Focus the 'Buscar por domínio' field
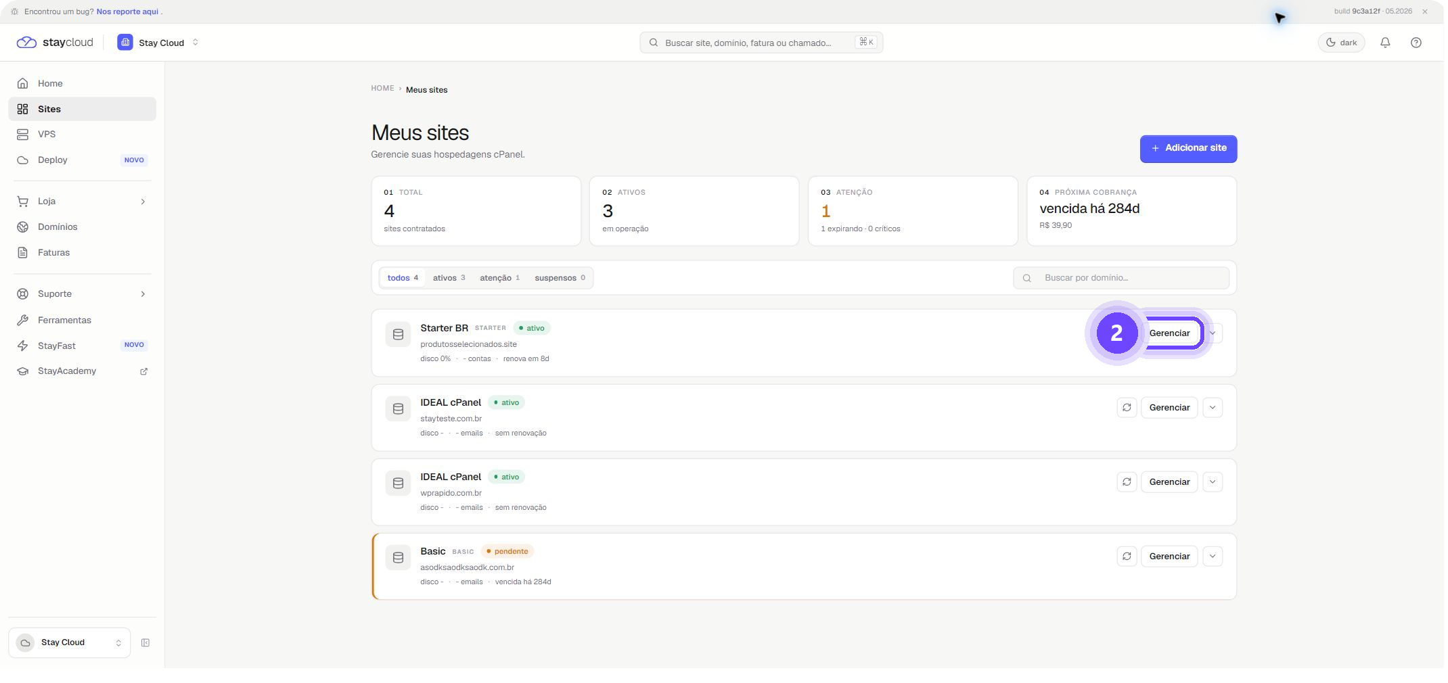Screen dimensions: 1448x683 pyautogui.click(x=1121, y=278)
